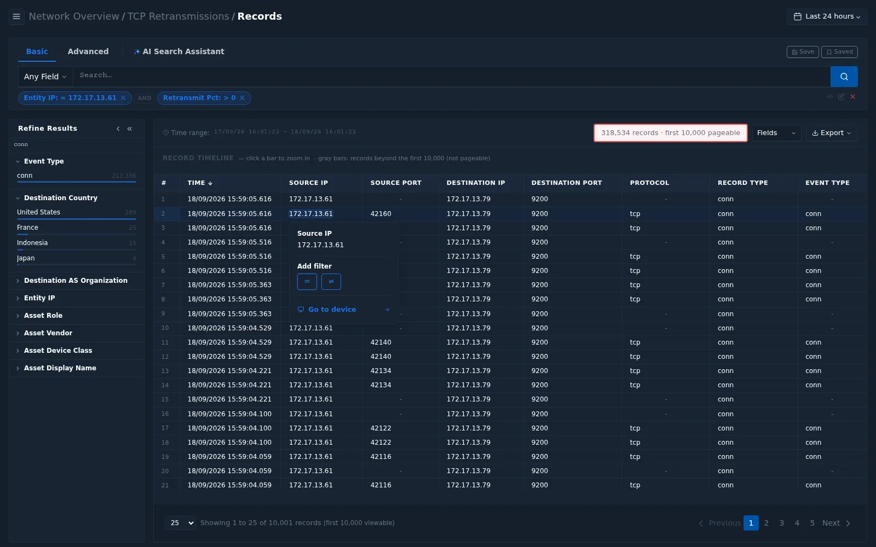876x547 pixels.
Task: Open the Any Field dropdown
Action: [45, 77]
